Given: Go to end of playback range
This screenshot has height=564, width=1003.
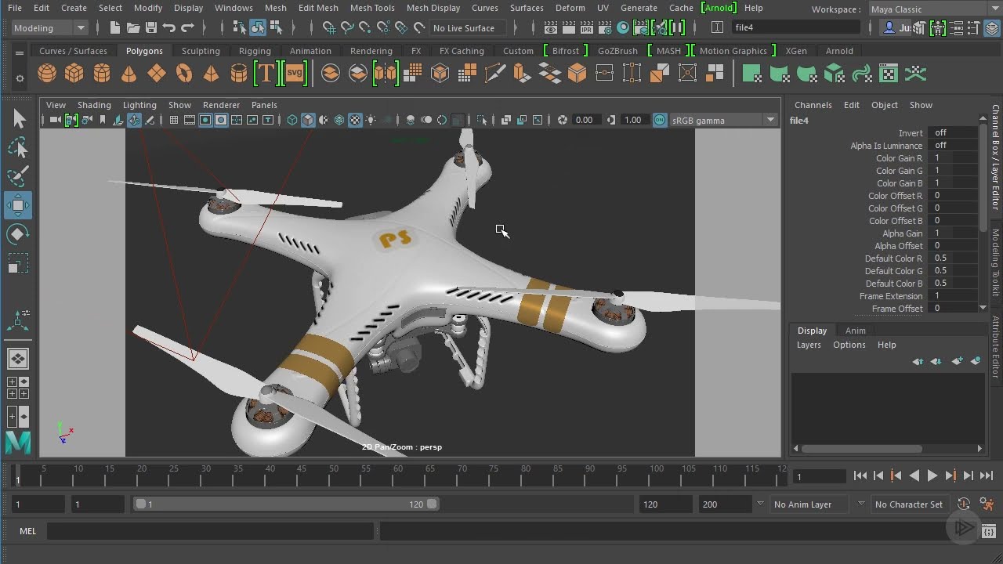Looking at the screenshot, I should coord(986,475).
